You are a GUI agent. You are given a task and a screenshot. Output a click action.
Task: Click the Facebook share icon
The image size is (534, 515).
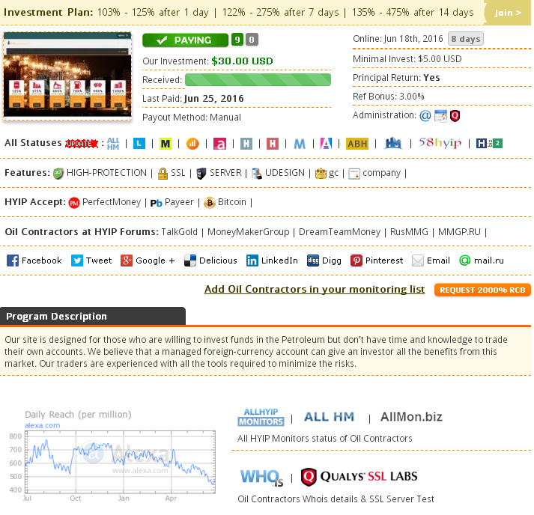coord(13,260)
